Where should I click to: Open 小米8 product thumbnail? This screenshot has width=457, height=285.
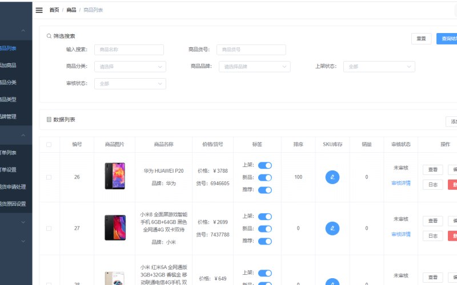(x=115, y=227)
